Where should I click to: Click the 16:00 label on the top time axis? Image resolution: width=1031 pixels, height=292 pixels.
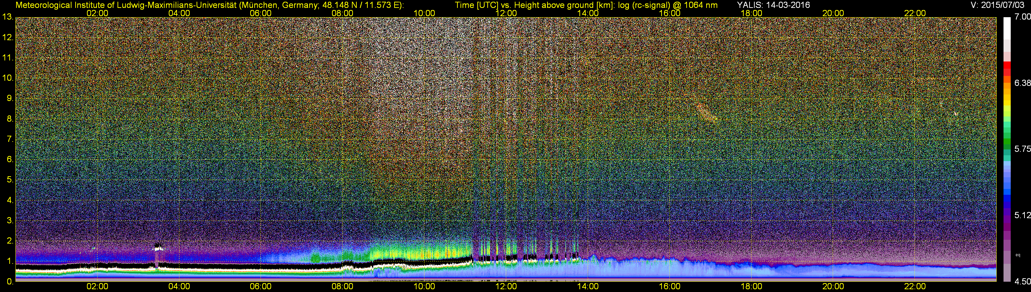tap(669, 13)
